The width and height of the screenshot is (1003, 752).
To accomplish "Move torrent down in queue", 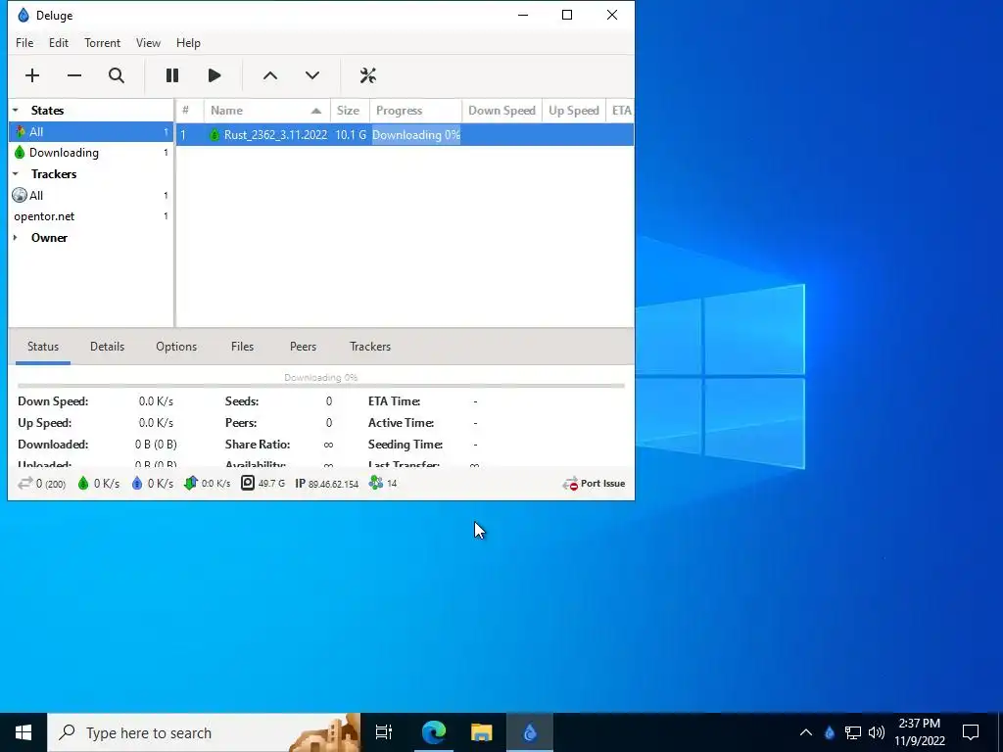I will (312, 75).
